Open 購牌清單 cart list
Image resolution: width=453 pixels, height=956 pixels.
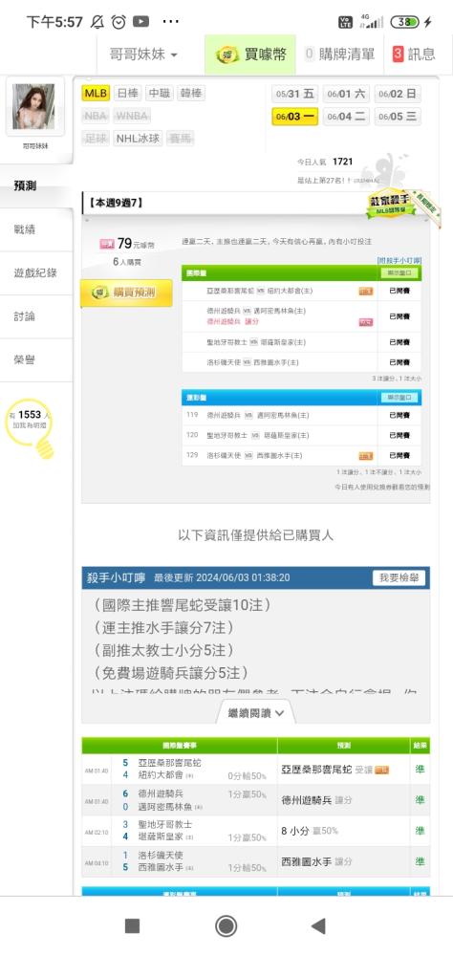(x=339, y=54)
